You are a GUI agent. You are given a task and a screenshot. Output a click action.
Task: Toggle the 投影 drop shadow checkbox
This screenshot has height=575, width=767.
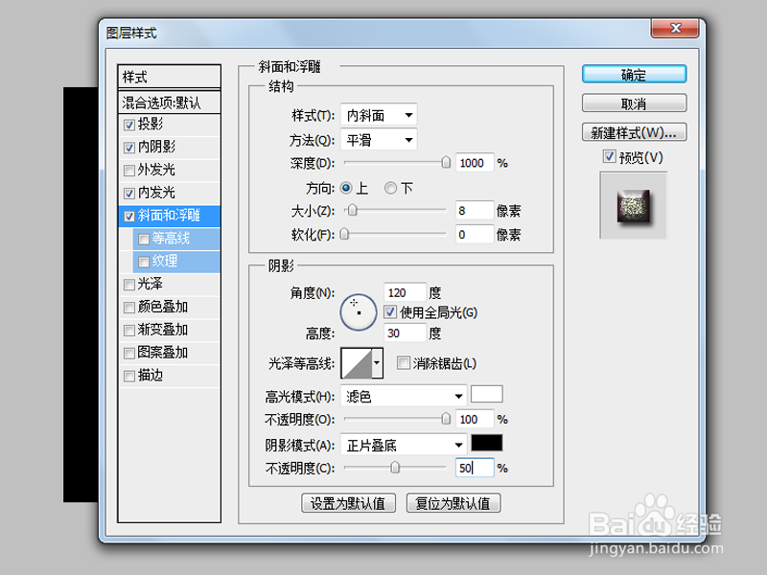tap(129, 126)
